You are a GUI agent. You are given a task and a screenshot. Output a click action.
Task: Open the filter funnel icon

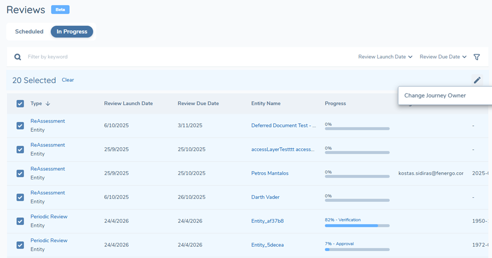tap(476, 57)
